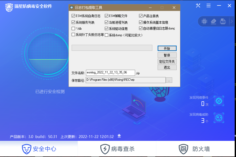Click 上次更新 timestamp text

[87, 137]
